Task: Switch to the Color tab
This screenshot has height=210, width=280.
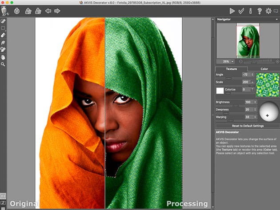Action: (x=264, y=69)
